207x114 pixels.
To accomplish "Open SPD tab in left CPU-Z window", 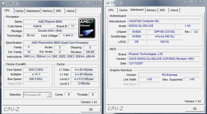I will (58, 11).
